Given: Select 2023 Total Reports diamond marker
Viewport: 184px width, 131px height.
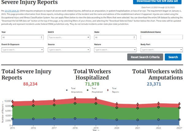Looking at the screenshot, I should pyautogui.click(x=179, y=104).
